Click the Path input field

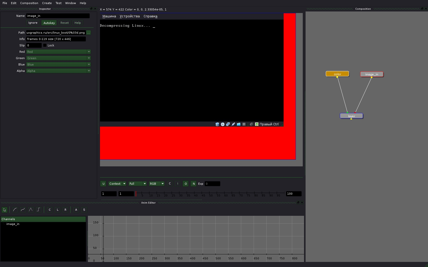tap(56, 33)
